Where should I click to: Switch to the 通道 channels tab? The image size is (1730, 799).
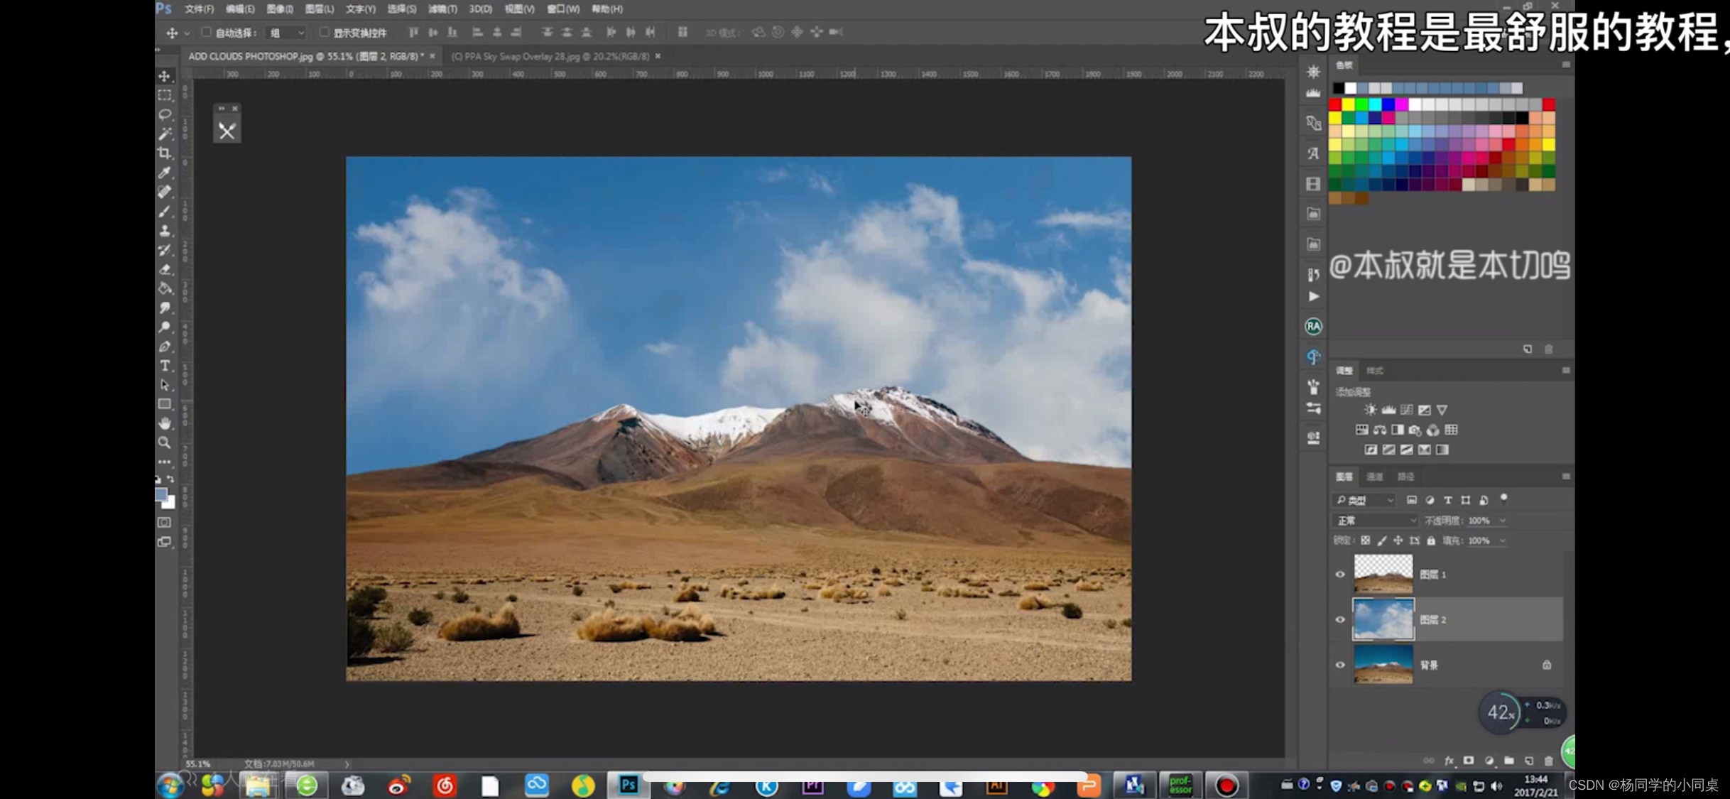1375,477
